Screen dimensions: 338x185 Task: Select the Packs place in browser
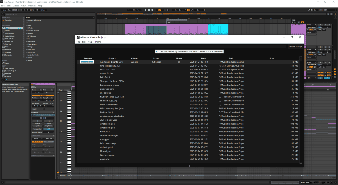tap(7, 63)
